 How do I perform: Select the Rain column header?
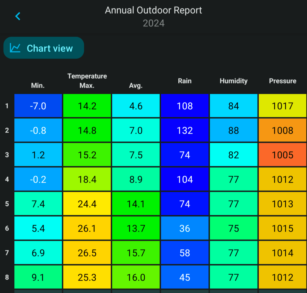(x=185, y=81)
